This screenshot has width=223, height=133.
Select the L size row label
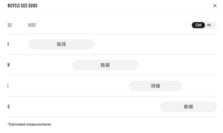pos(8,86)
